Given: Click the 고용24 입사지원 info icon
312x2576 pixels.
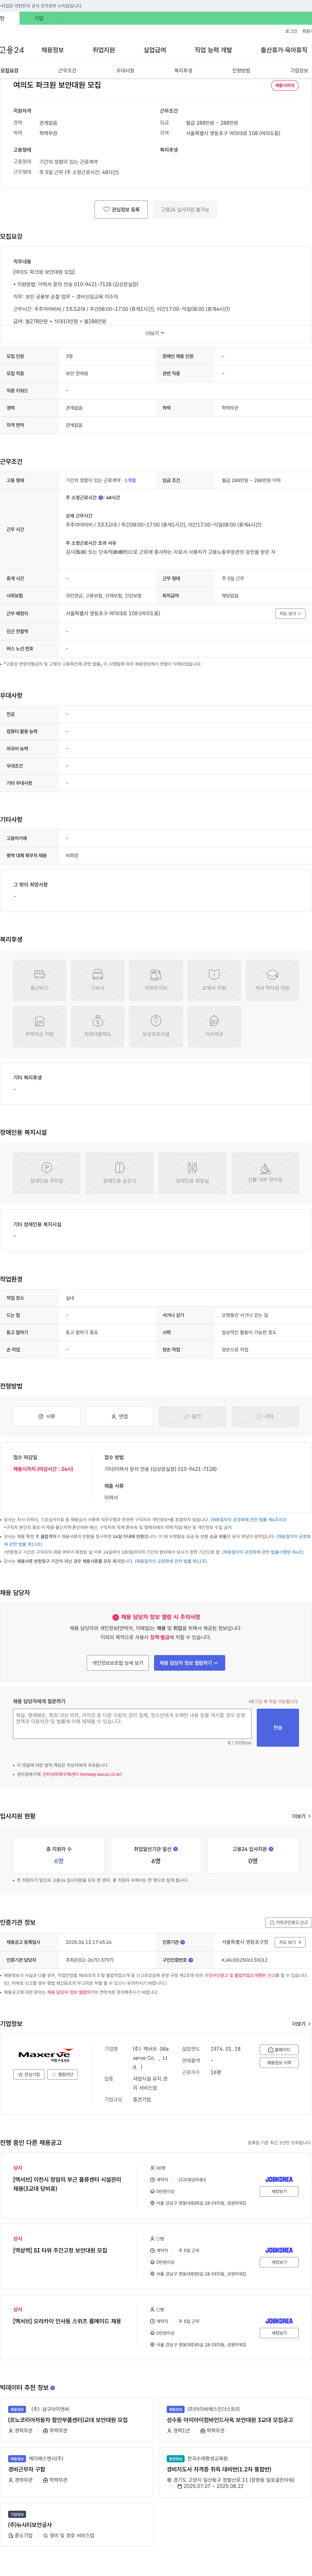Looking at the screenshot, I should pos(271,1849).
